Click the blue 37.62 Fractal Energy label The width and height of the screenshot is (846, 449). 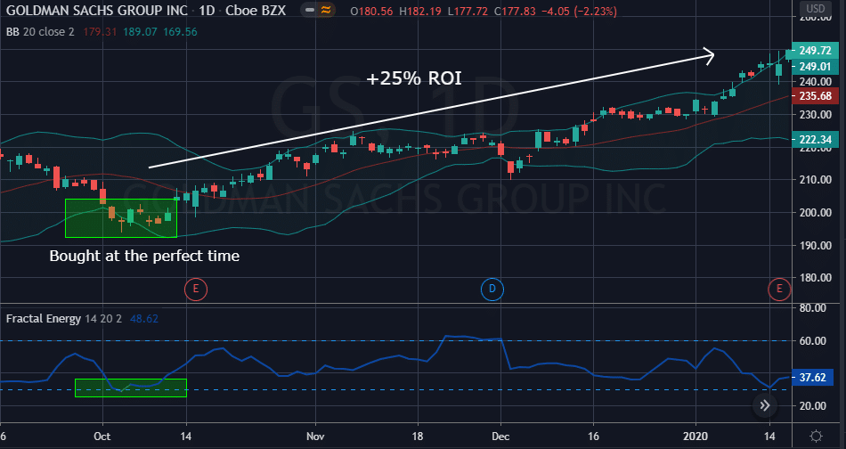(x=812, y=377)
